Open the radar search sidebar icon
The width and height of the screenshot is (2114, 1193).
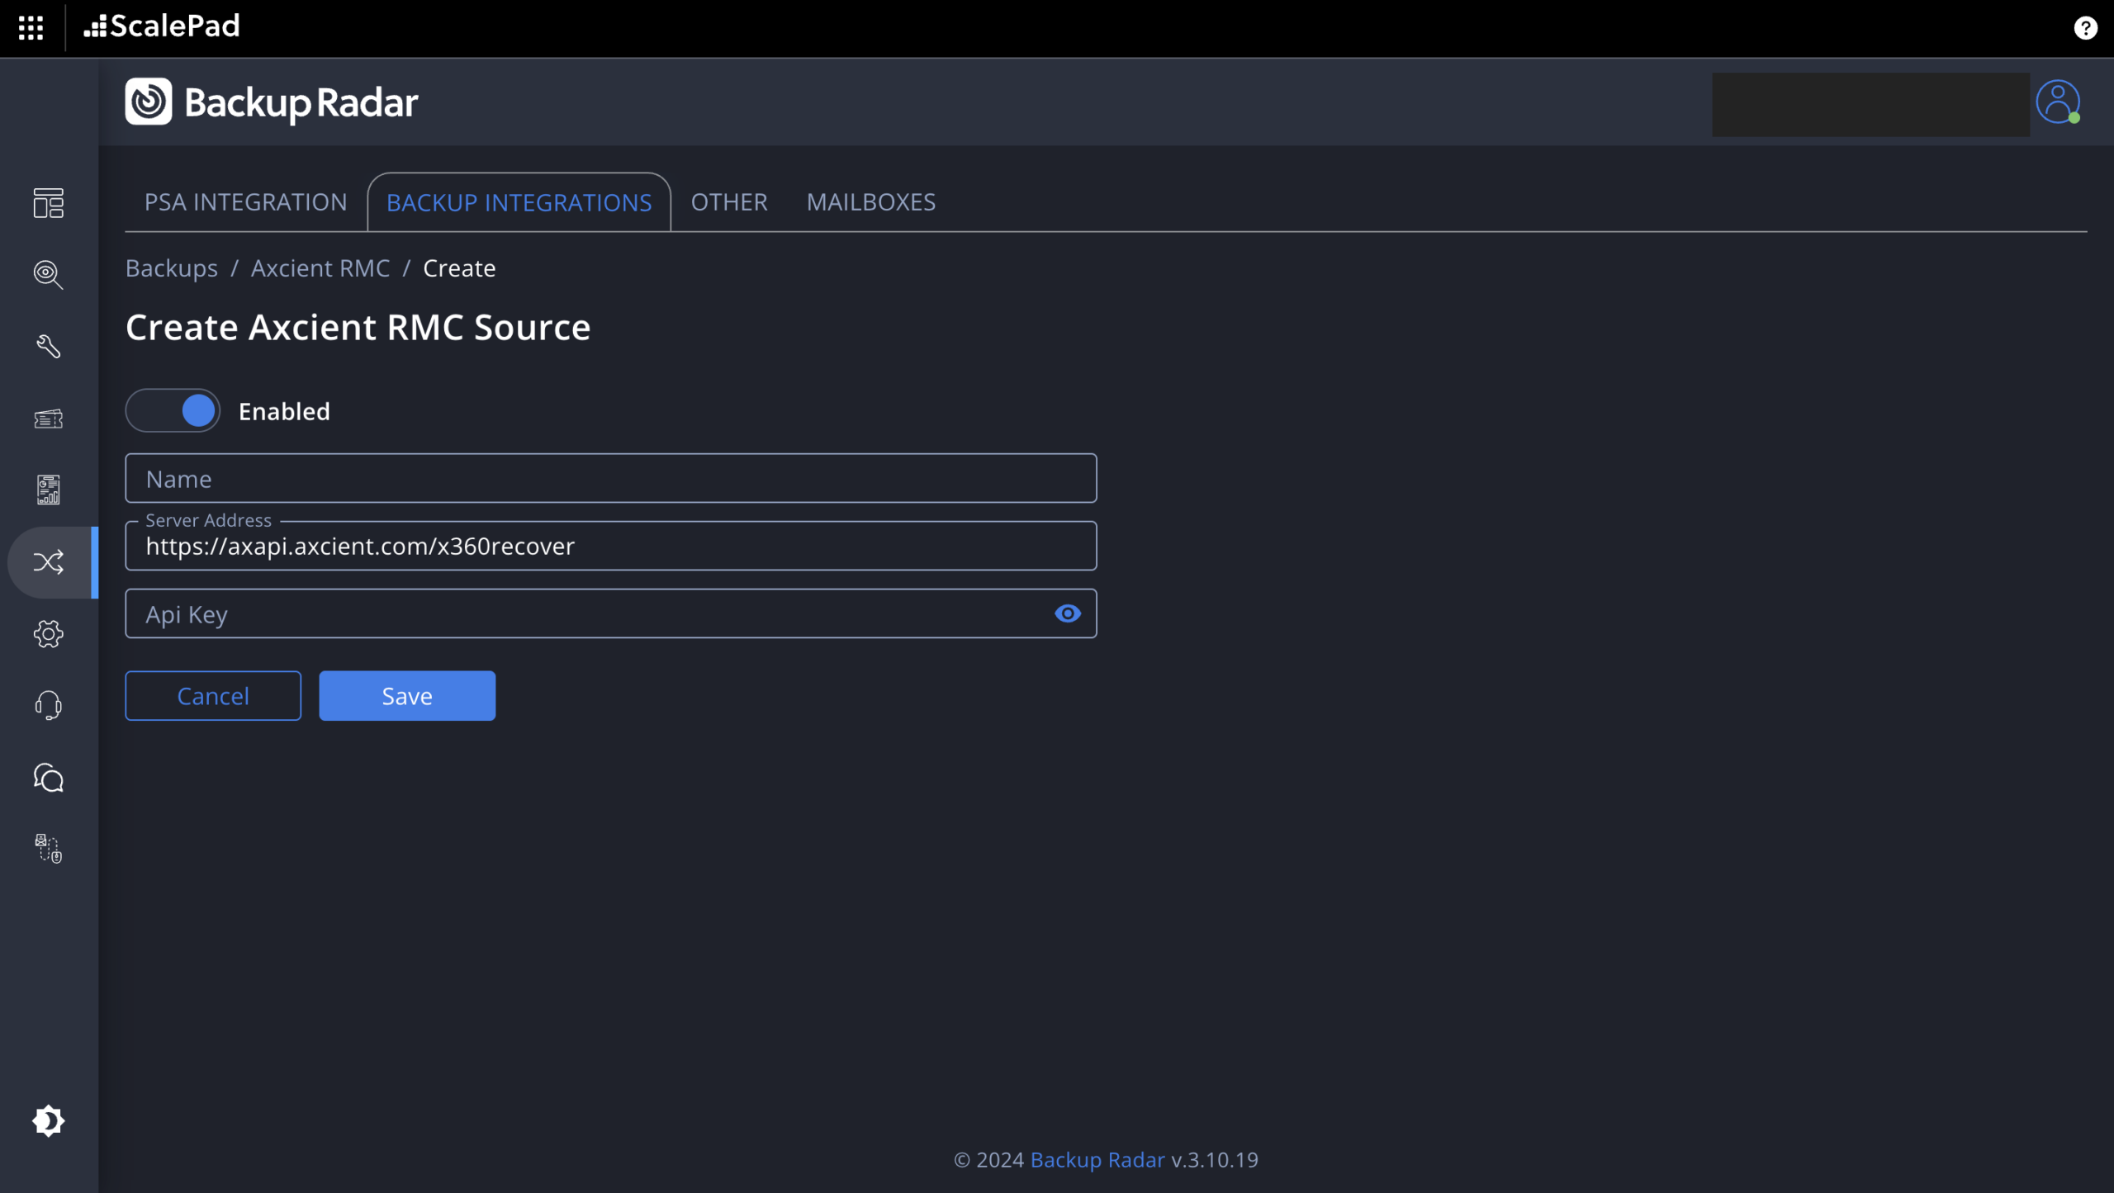click(x=48, y=274)
